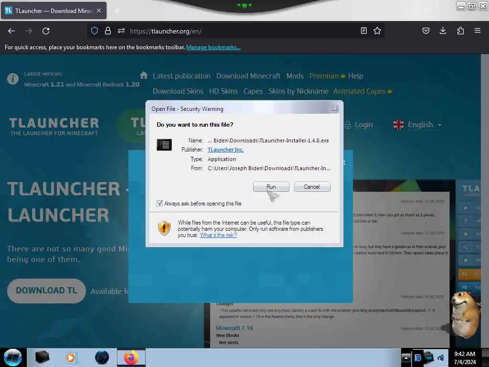The image size is (489, 367).
Task: Open Skins by Nickname menu item
Action: point(298,91)
